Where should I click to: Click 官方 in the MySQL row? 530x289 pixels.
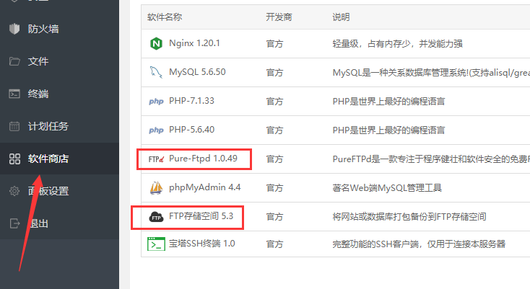point(274,73)
